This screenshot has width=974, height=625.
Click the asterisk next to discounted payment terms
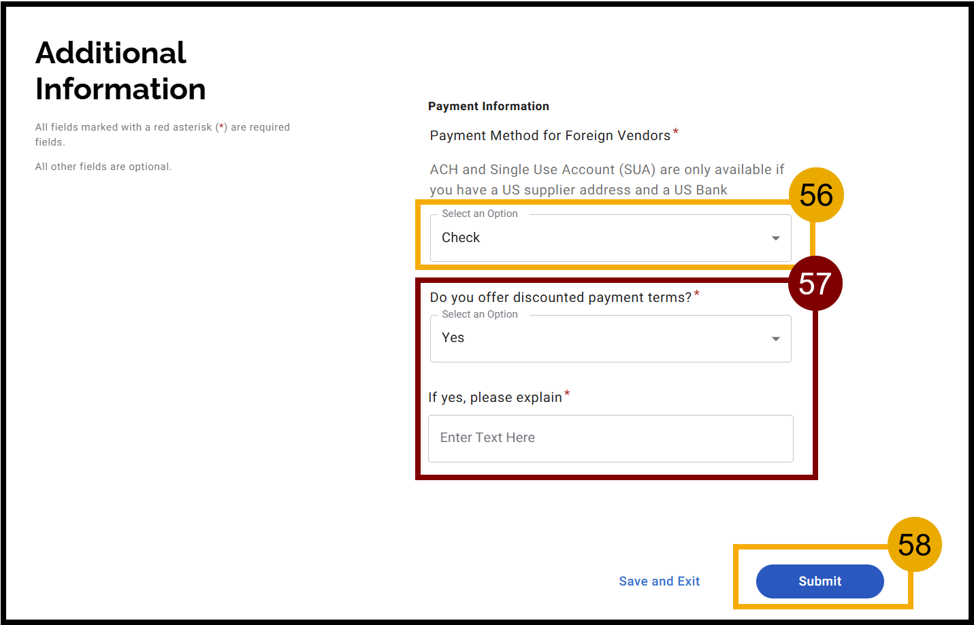698,292
